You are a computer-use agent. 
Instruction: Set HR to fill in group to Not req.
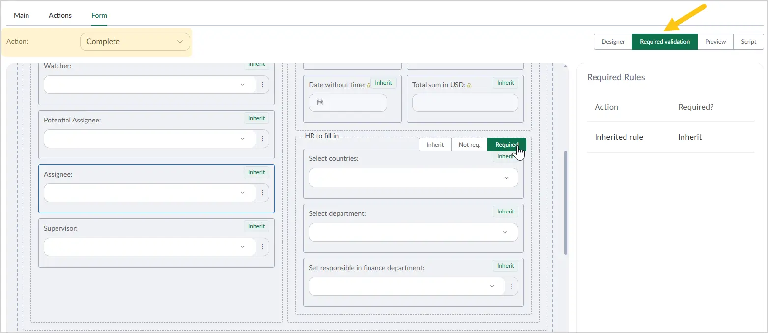469,145
